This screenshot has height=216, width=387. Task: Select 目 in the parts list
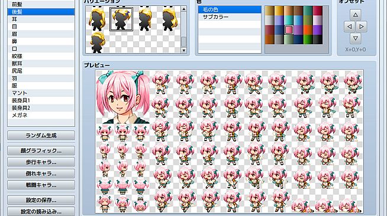click(41, 27)
